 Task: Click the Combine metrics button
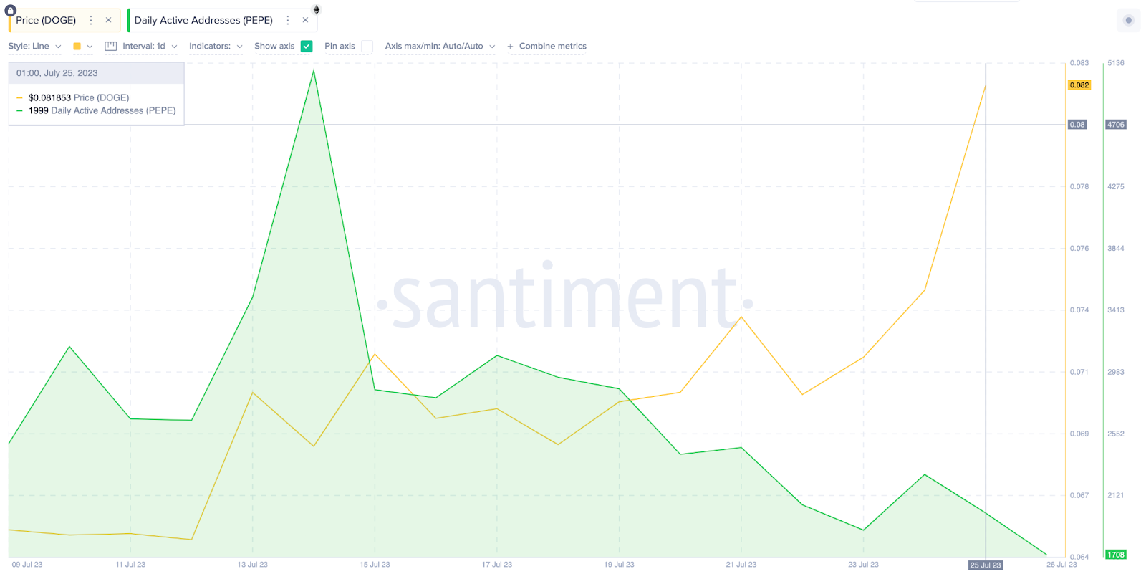(552, 46)
